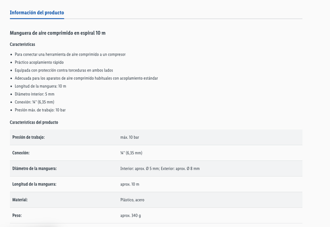Select the bullet about connecting tool to compressor
Image resolution: width=330 pixels, height=227 pixels.
click(x=70, y=54)
